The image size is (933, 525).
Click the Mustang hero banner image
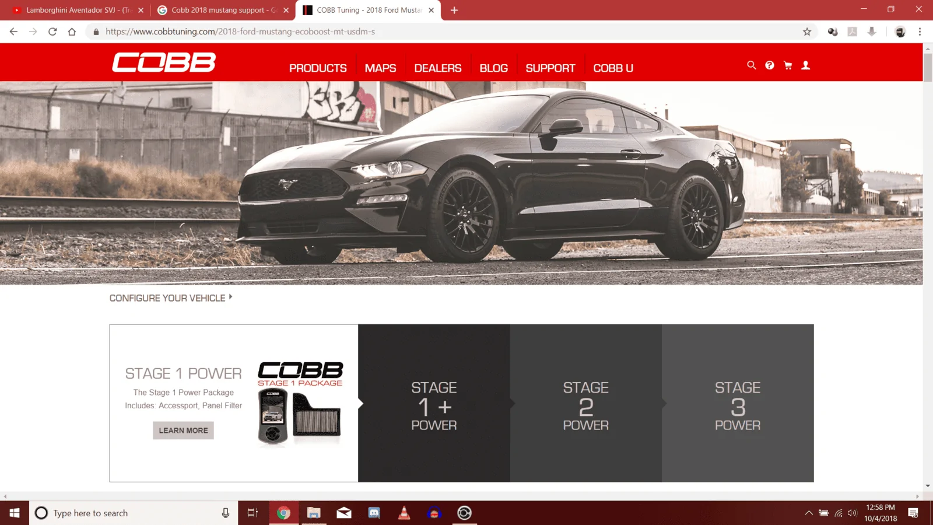pos(461,183)
